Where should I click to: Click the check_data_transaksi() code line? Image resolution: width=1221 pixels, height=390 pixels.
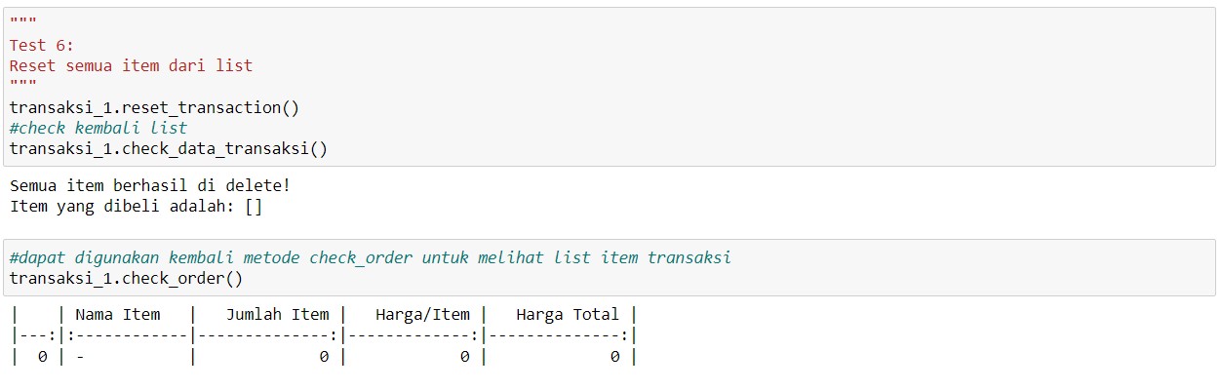[169, 148]
